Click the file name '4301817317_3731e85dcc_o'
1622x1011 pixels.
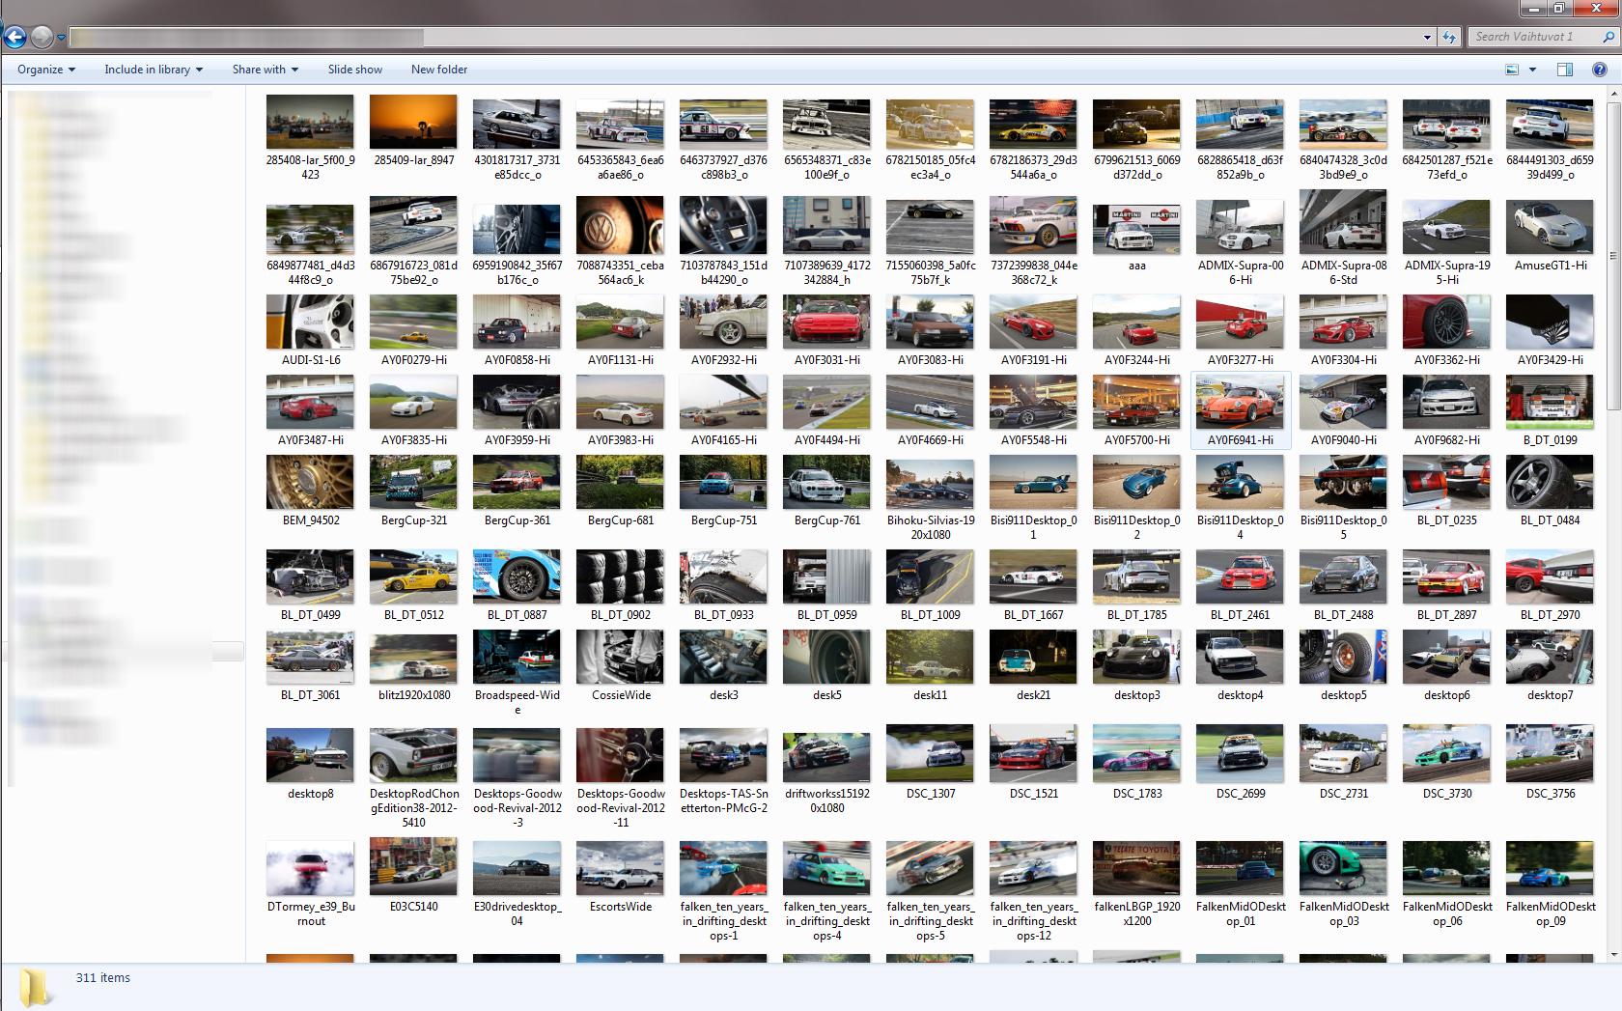(x=517, y=167)
